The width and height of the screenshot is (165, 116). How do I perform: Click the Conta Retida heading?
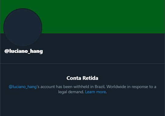coord(82,78)
